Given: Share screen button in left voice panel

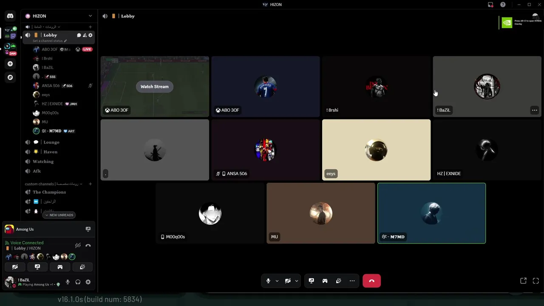Looking at the screenshot, I should [37, 267].
